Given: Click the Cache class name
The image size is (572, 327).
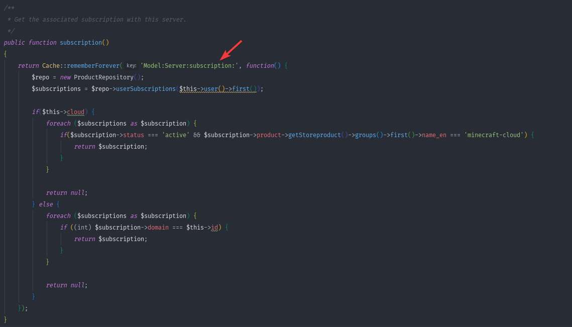Looking at the screenshot, I should [x=51, y=66].
